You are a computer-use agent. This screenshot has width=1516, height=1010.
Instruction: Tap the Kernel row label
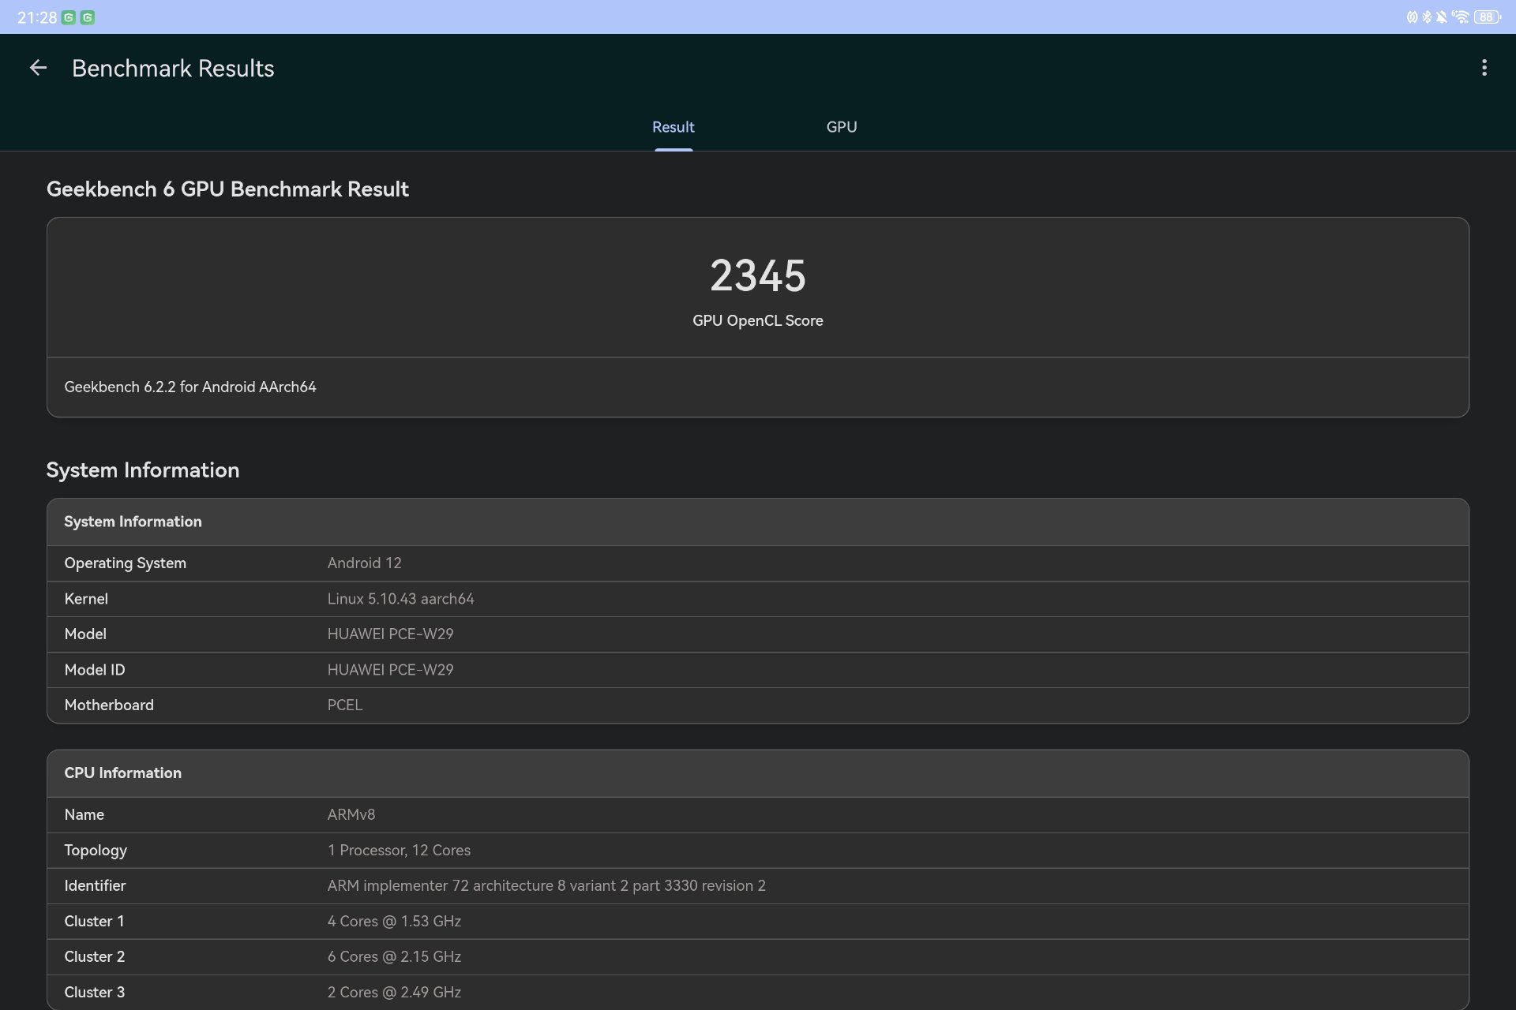point(86,599)
